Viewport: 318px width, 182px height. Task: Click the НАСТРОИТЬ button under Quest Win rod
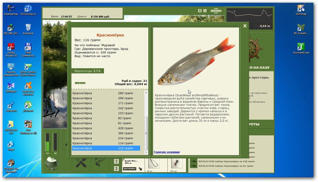pos(130,168)
